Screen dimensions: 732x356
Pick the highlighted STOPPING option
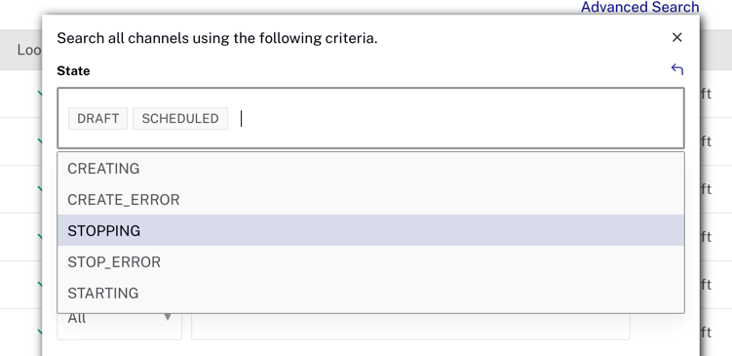tap(370, 230)
